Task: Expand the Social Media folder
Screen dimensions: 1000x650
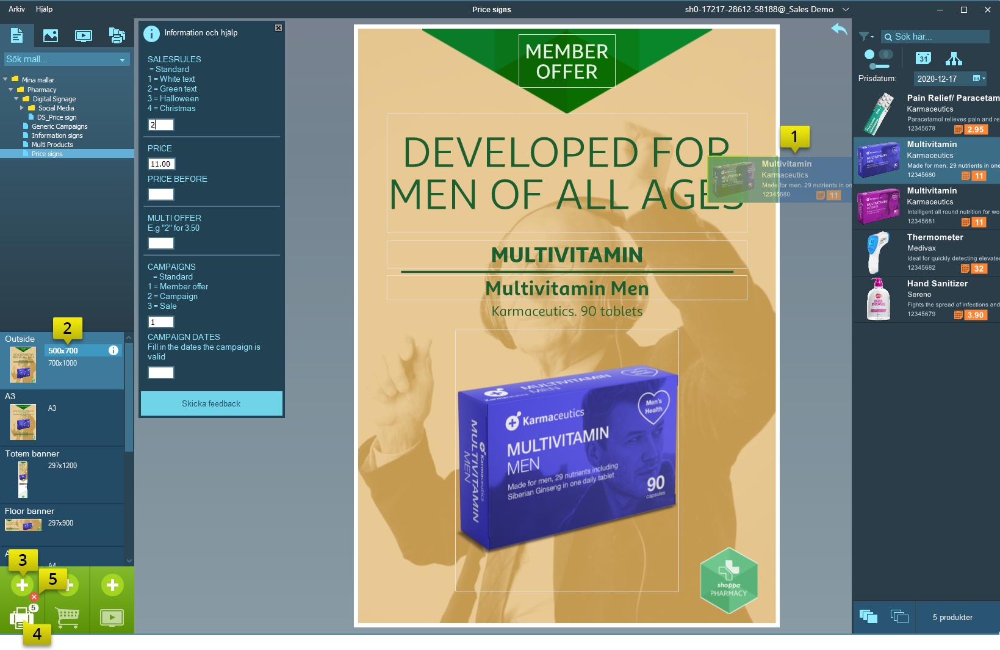Action: click(x=22, y=108)
